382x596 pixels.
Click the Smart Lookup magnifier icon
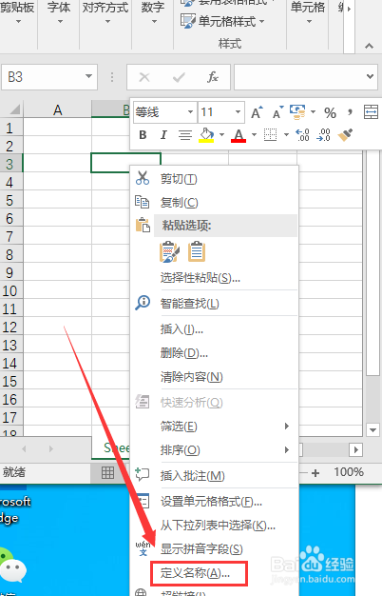pyautogui.click(x=143, y=303)
